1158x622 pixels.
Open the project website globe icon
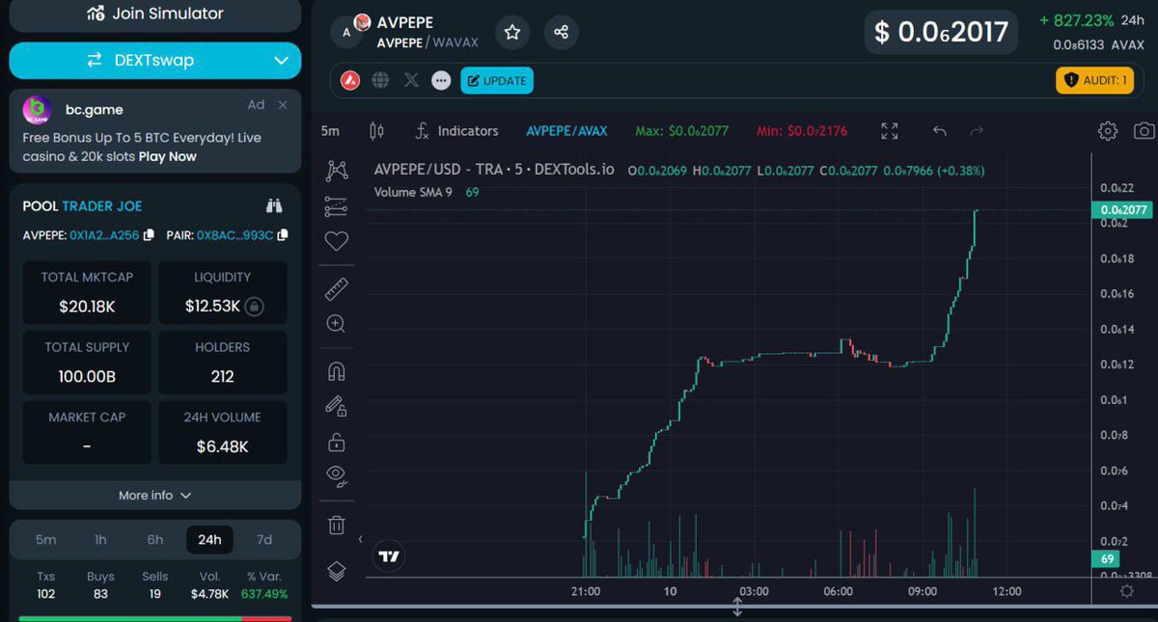click(381, 81)
